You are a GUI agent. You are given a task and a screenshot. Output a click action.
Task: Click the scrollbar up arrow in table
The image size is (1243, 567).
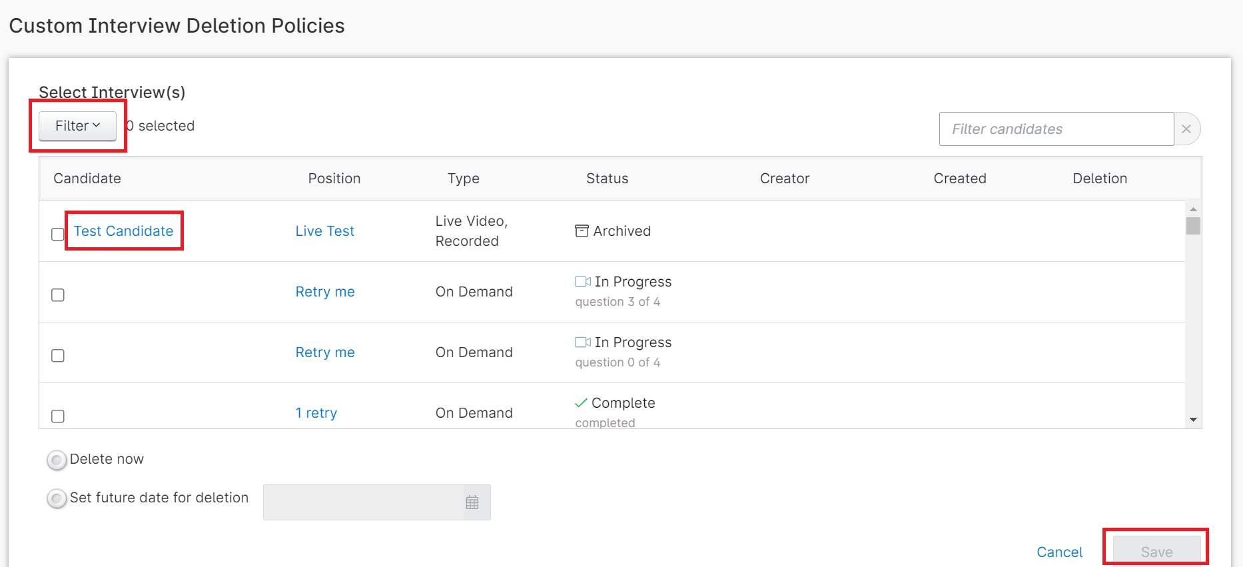(x=1193, y=209)
